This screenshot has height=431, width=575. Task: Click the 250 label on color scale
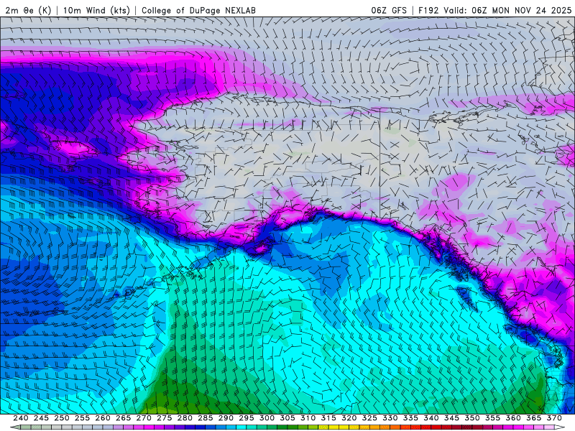pyautogui.click(x=62, y=418)
